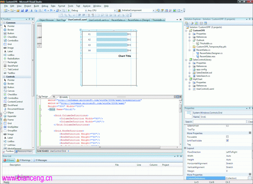Expand the UserControl1.xaml tree node

[190, 89]
